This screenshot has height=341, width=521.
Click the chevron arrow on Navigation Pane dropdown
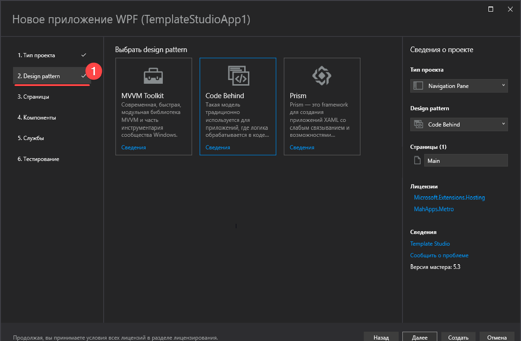pos(503,86)
